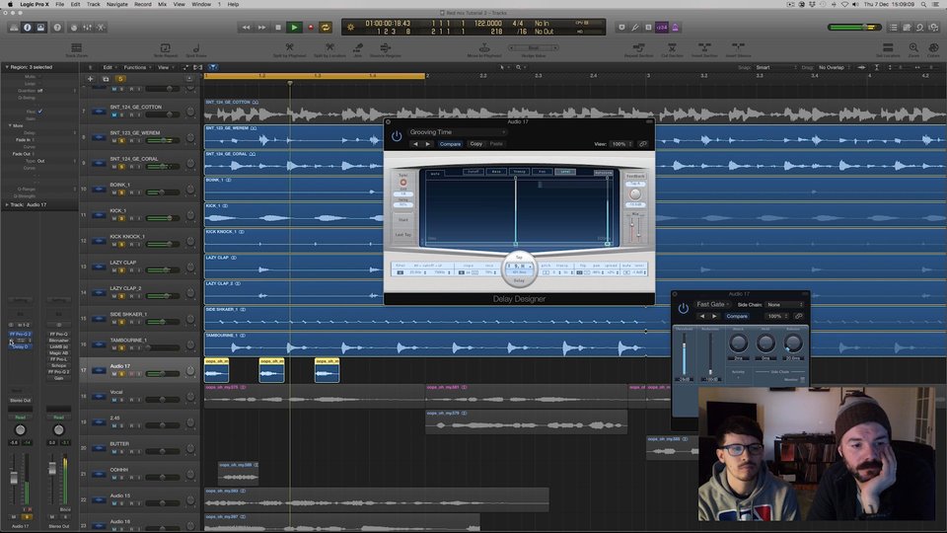Click the Insert Silence toolbar icon
The height and width of the screenshot is (533, 947).
[x=738, y=47]
